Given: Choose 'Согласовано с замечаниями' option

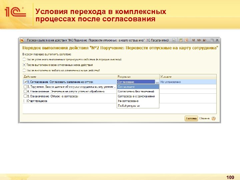Looking at the screenshot, I should [x=138, y=96].
